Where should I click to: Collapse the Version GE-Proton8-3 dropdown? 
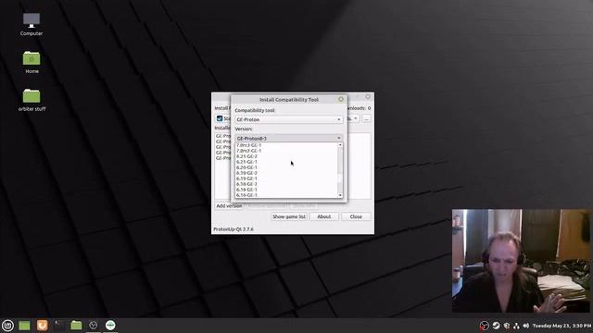pos(289,138)
